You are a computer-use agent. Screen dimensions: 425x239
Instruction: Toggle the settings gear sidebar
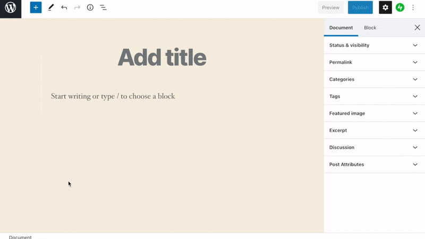point(385,7)
